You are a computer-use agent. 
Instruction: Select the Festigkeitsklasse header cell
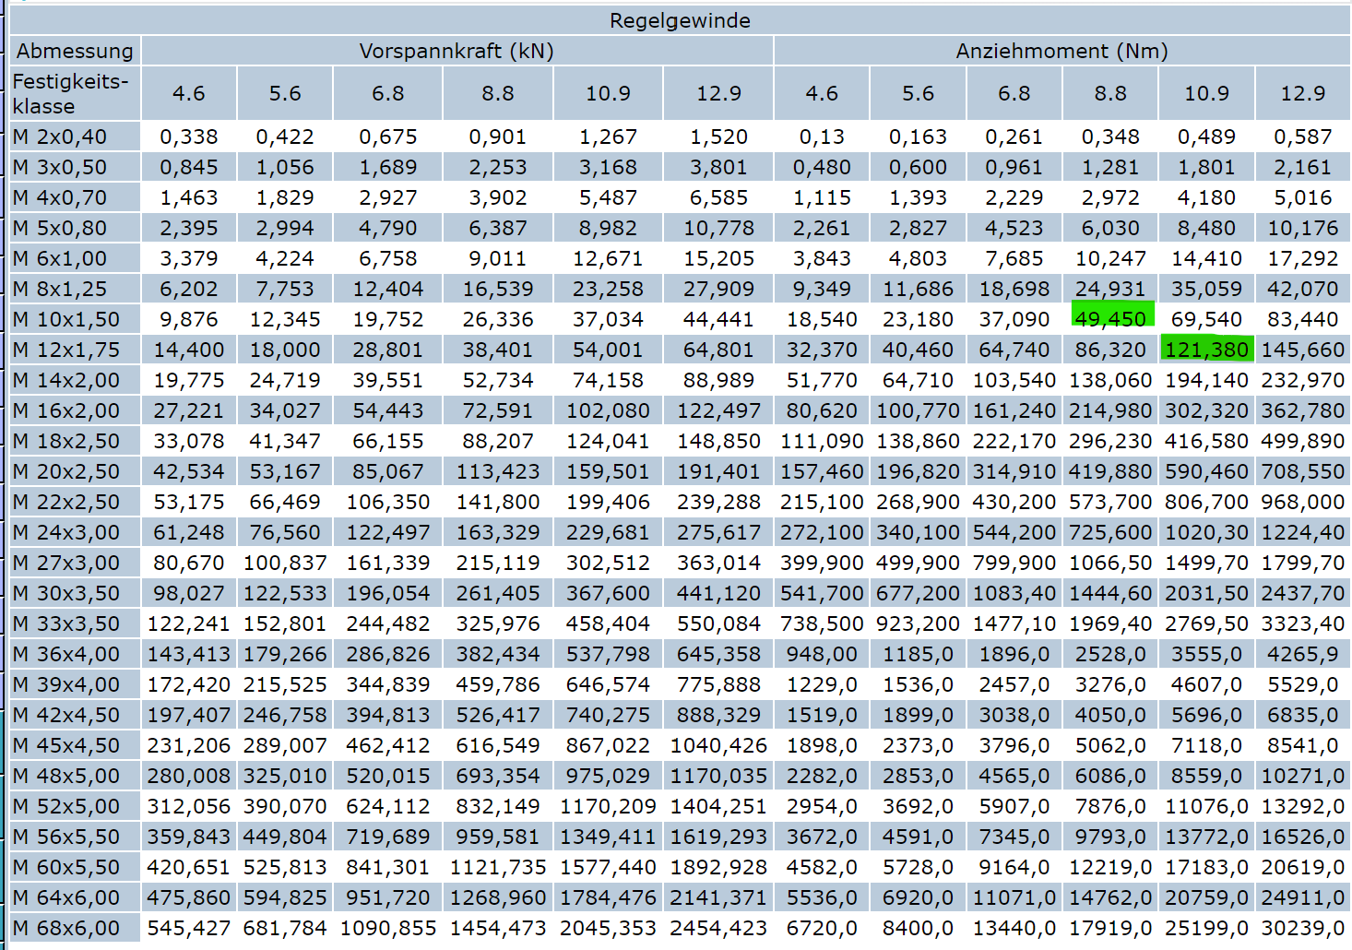click(x=75, y=93)
